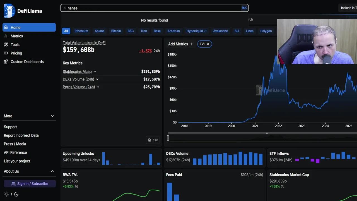Click "No results found" message
Viewport: 357px width, 201px height.
tap(155, 20)
